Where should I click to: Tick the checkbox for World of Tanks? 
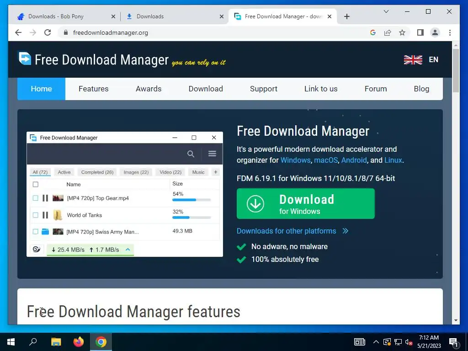point(36,215)
